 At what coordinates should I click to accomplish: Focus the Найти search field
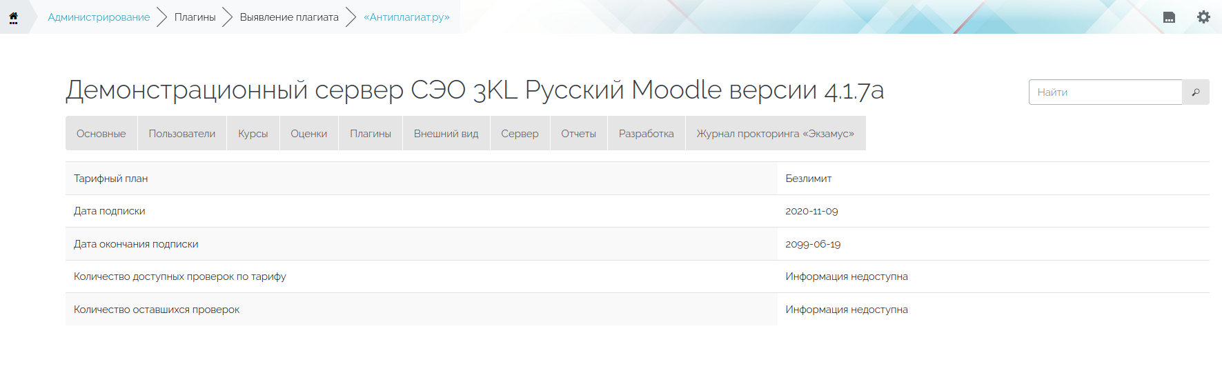tap(1105, 92)
